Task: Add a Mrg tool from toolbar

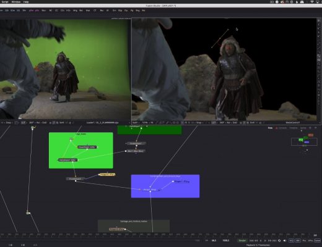Action: [x=75, y=10]
